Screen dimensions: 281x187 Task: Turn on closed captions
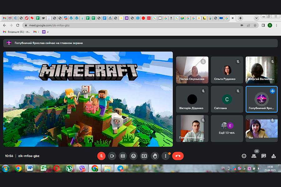123,156
